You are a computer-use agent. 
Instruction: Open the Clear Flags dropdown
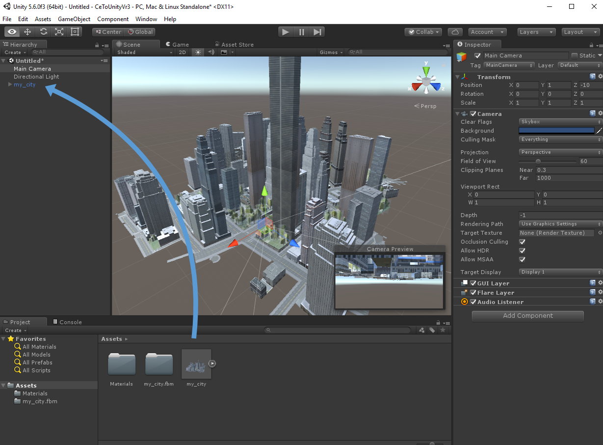560,122
